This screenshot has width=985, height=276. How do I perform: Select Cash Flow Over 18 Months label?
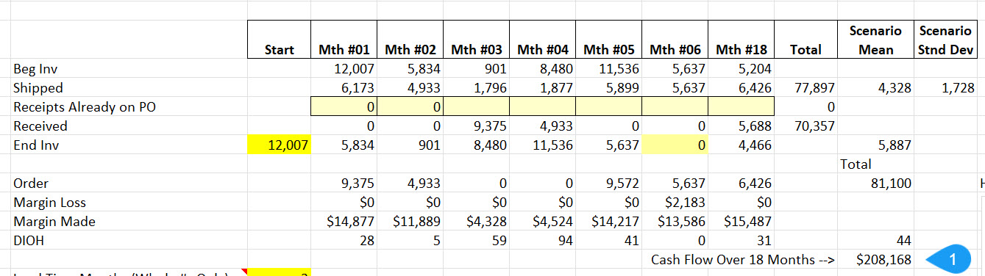pyautogui.click(x=742, y=260)
